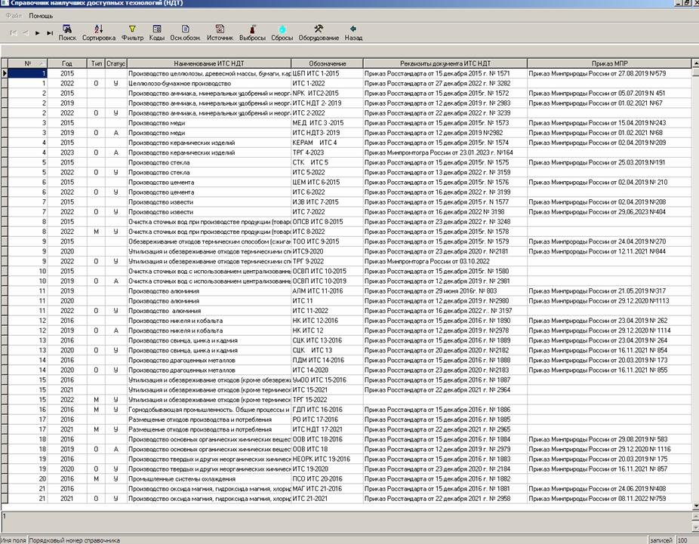Open the Сбросы water drop icon
This screenshot has height=544, width=699.
282,32
